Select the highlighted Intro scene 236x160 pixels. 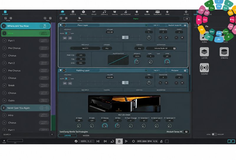tap(26, 33)
